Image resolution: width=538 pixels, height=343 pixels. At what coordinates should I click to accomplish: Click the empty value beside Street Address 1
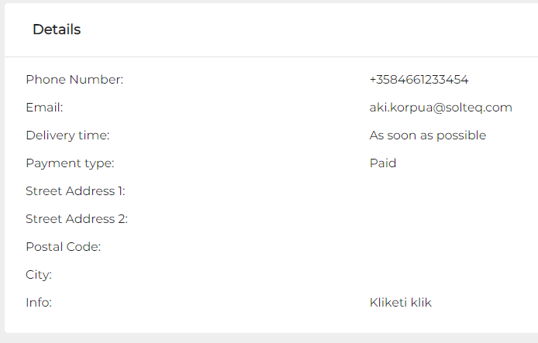pos(419,191)
